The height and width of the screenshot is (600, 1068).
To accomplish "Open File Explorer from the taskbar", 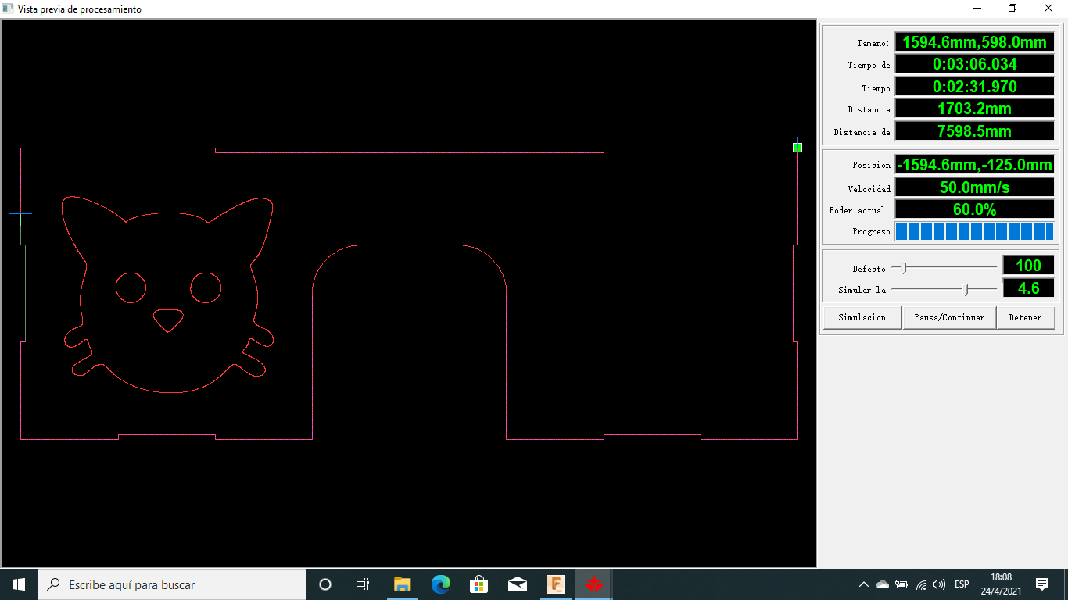I will pos(402,584).
